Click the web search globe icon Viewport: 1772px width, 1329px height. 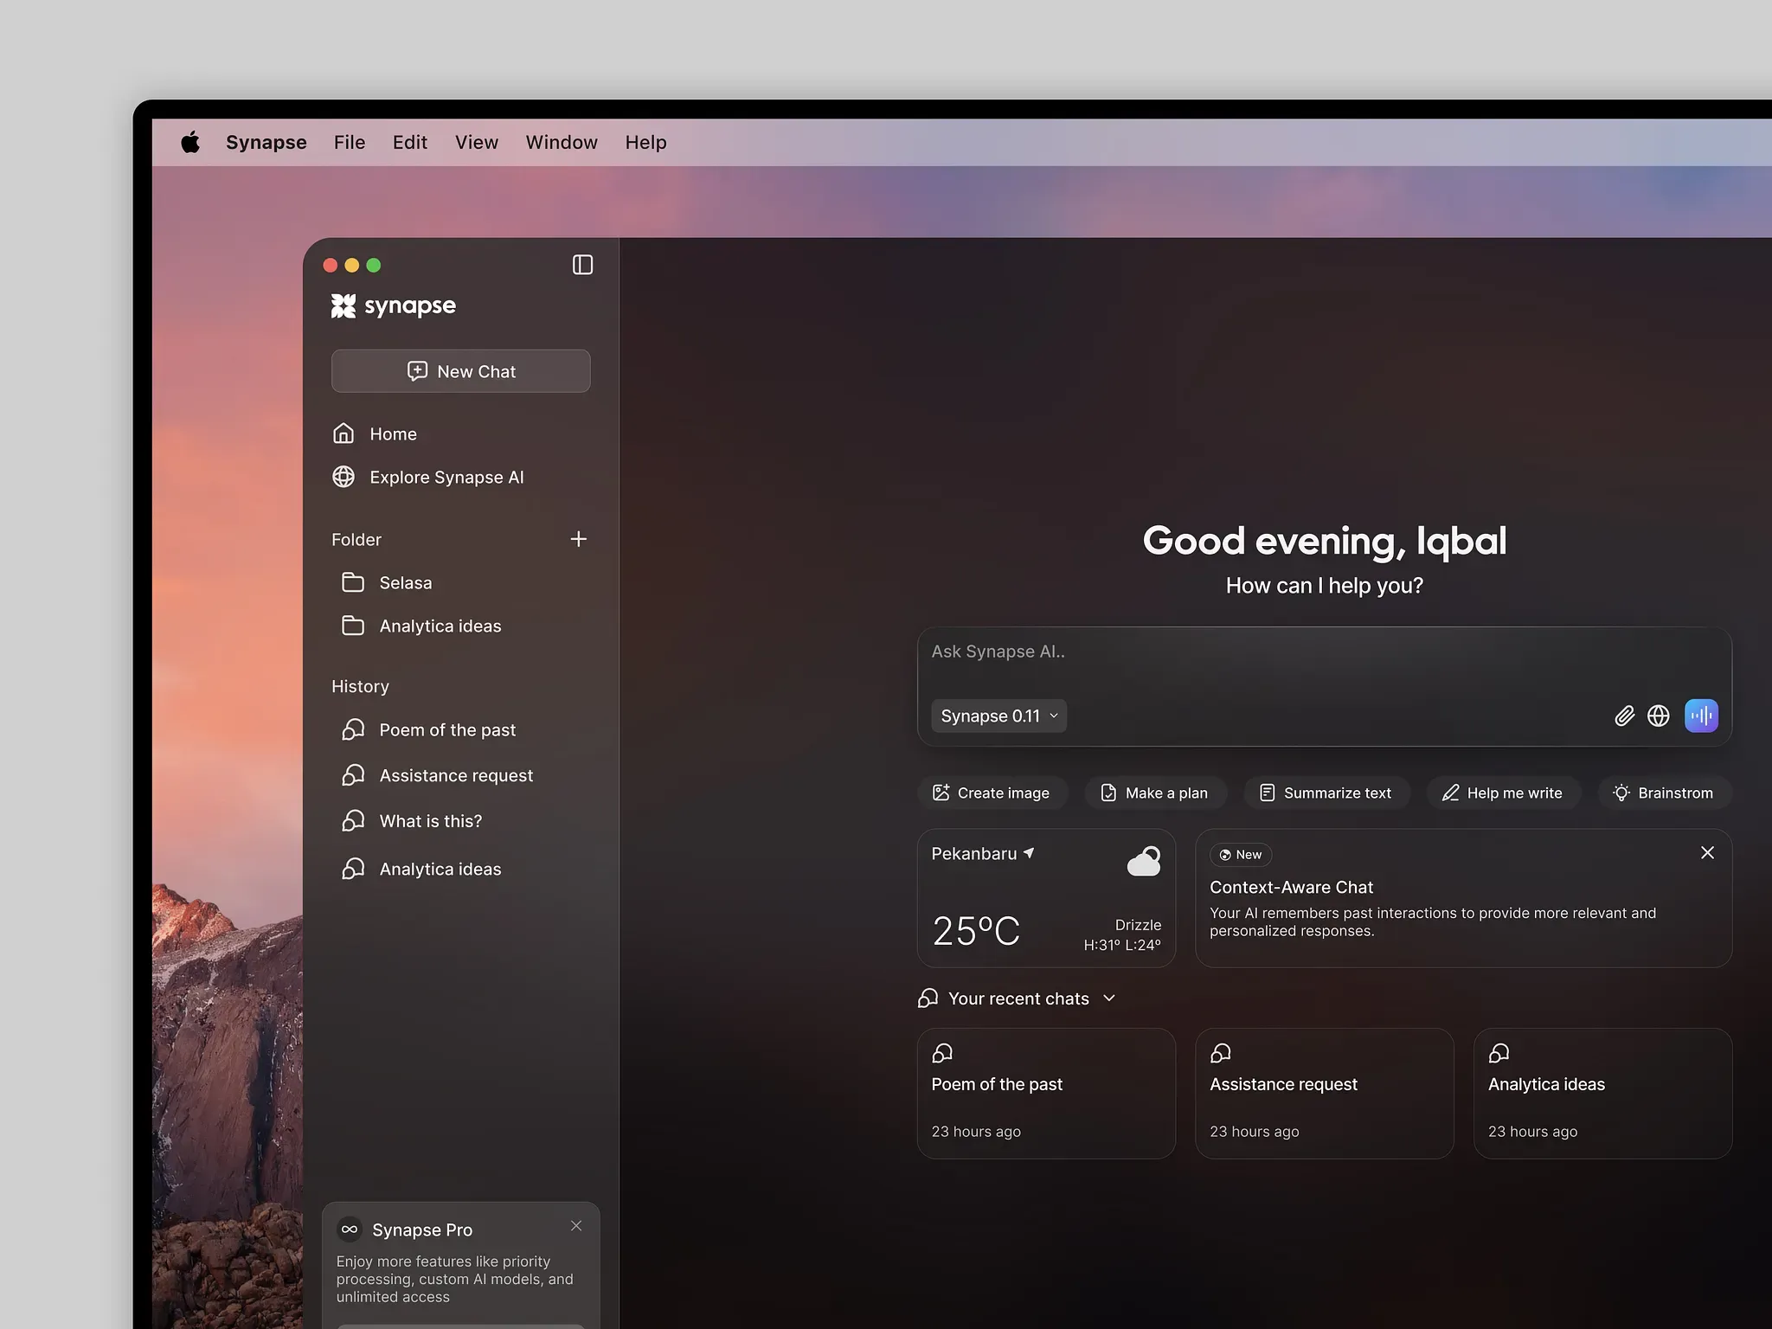(x=1658, y=716)
